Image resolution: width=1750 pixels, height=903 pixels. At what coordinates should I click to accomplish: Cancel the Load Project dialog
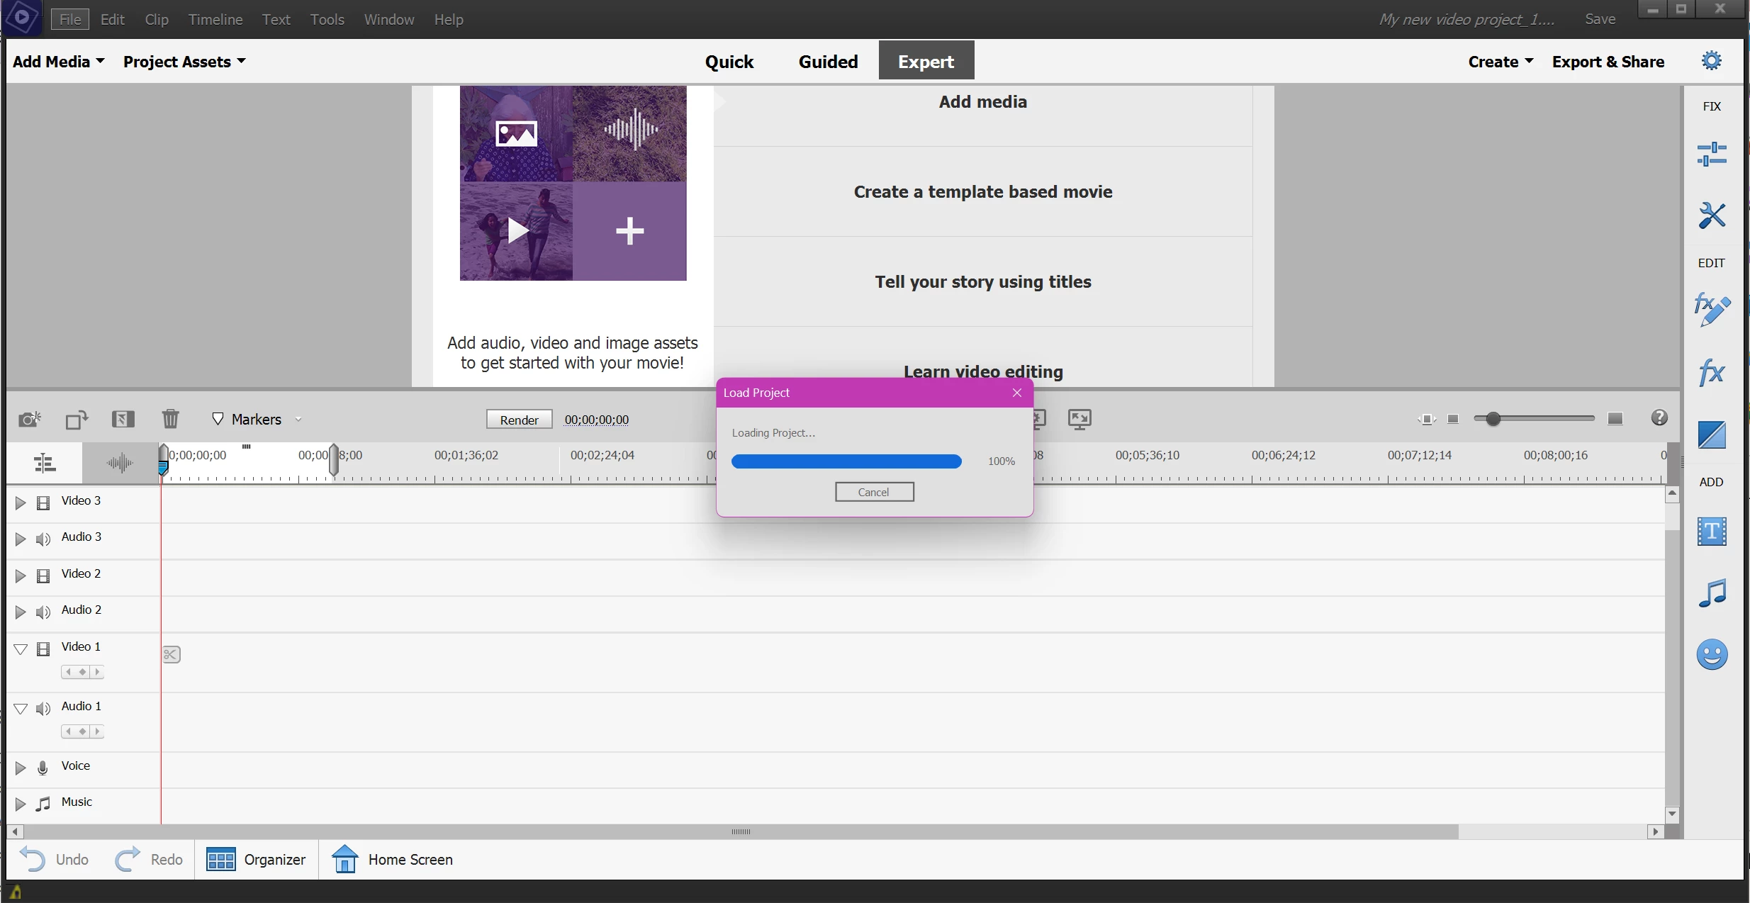pos(874,492)
